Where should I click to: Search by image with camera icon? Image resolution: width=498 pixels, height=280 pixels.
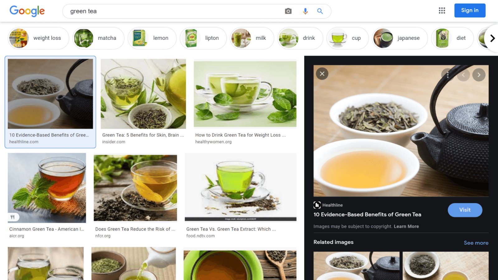click(x=288, y=11)
